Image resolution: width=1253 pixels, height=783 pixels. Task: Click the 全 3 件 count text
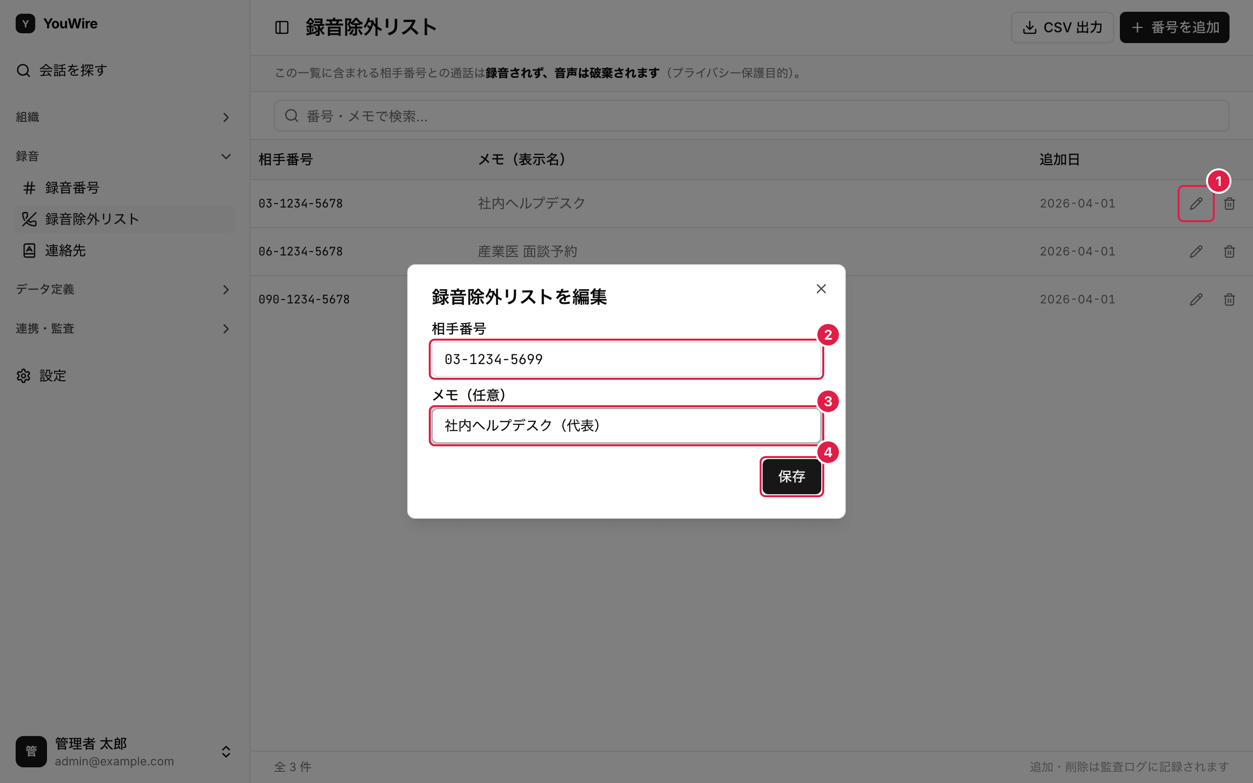(x=293, y=767)
